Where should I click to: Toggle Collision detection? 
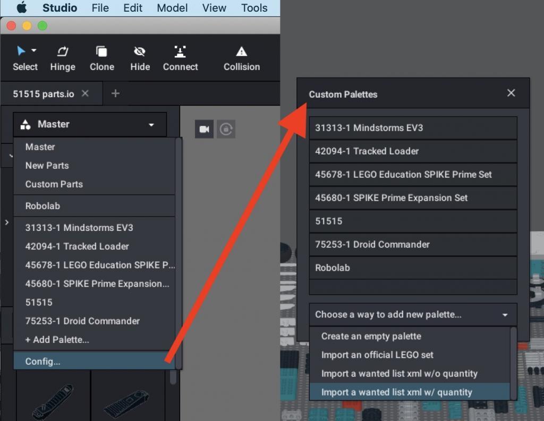click(x=242, y=58)
